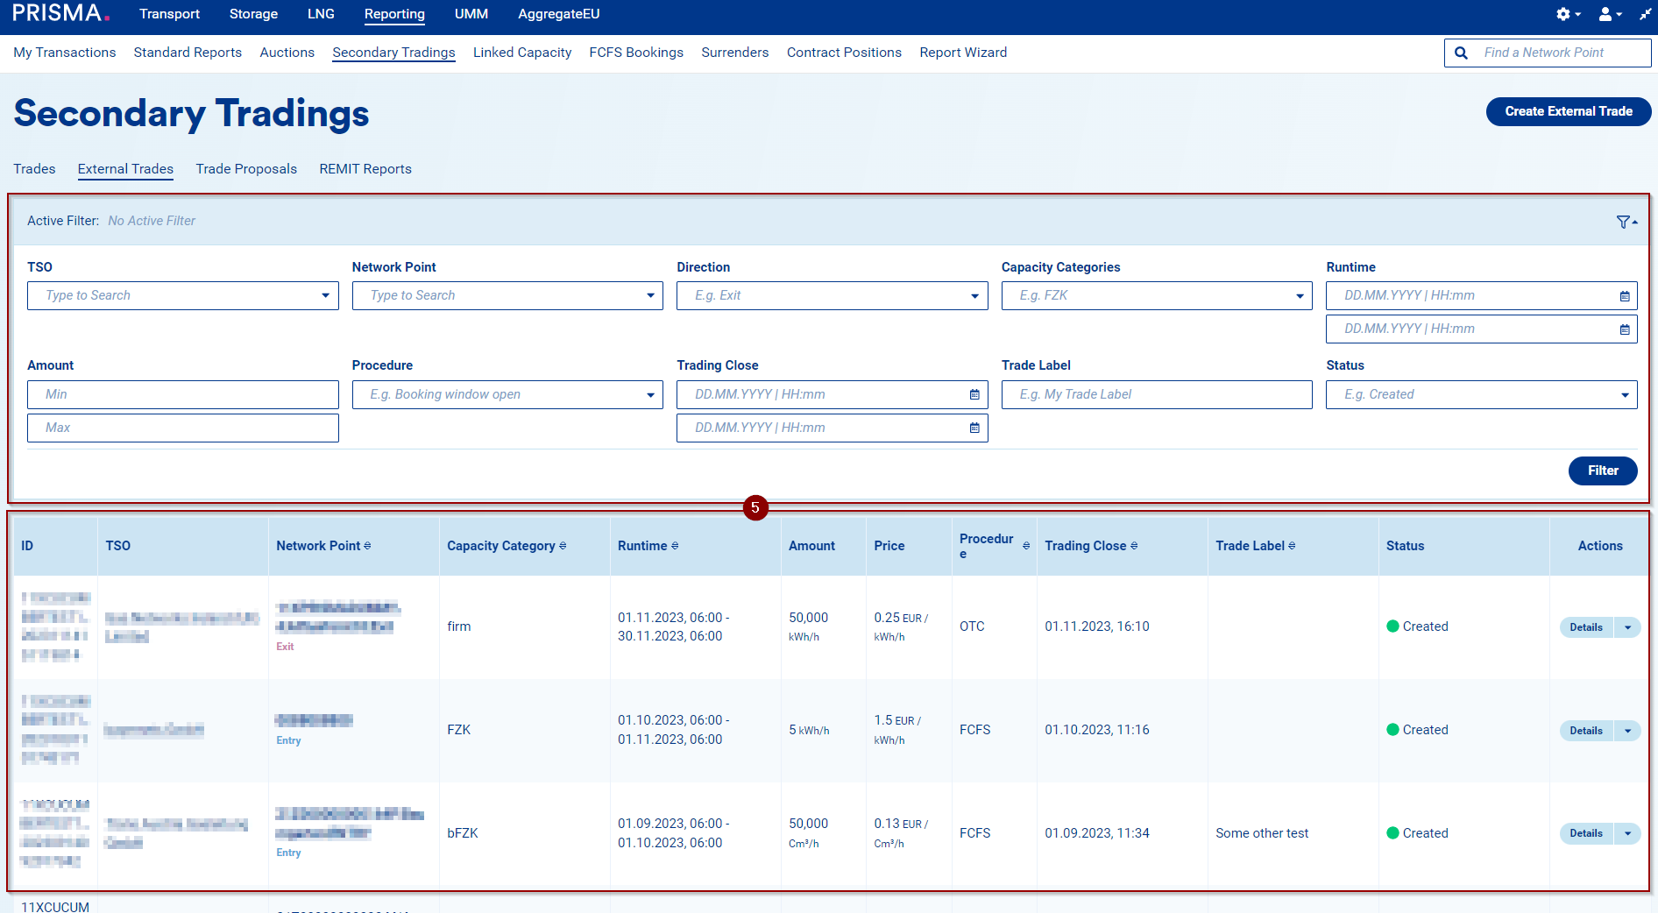The width and height of the screenshot is (1658, 913).
Task: Click the fullscreen collapse icon
Action: click(x=1645, y=14)
